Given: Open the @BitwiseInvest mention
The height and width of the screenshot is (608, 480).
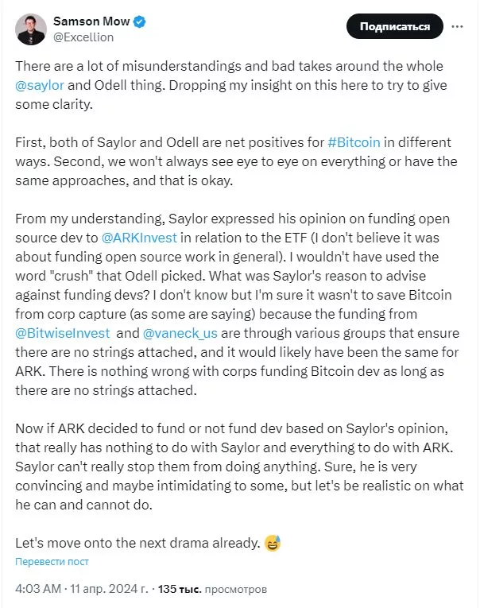Looking at the screenshot, I should pyautogui.click(x=63, y=333).
